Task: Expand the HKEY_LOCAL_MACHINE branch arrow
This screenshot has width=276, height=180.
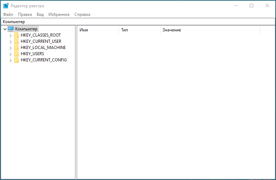Action: [10, 48]
